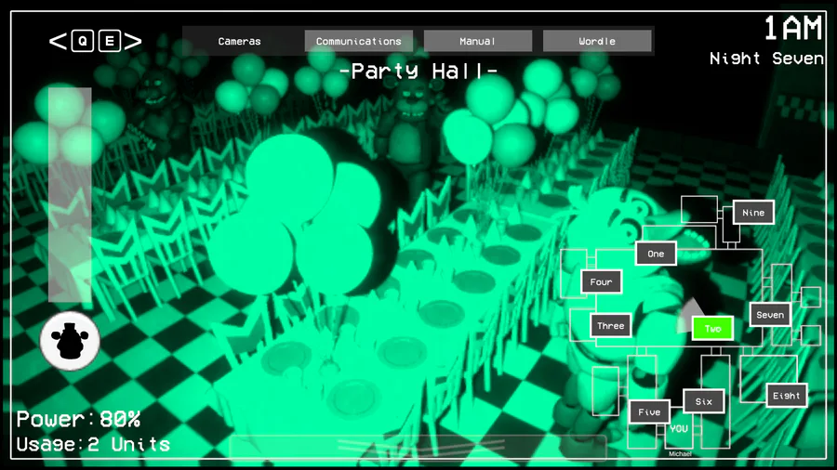Select camera Seven on the map
837x470 pixels.
coord(770,314)
